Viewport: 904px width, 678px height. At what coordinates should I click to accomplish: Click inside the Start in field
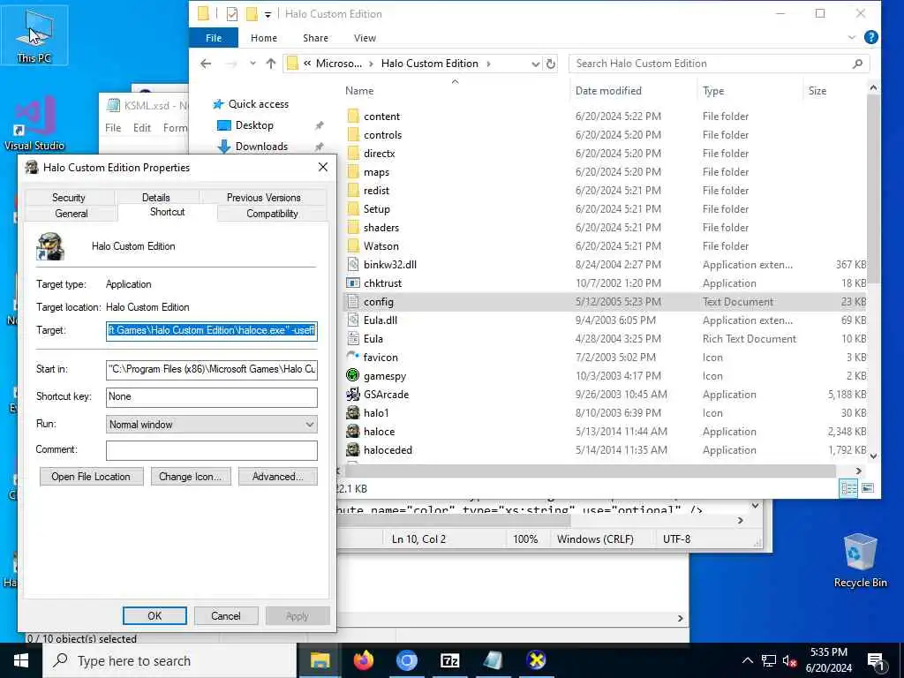point(212,369)
